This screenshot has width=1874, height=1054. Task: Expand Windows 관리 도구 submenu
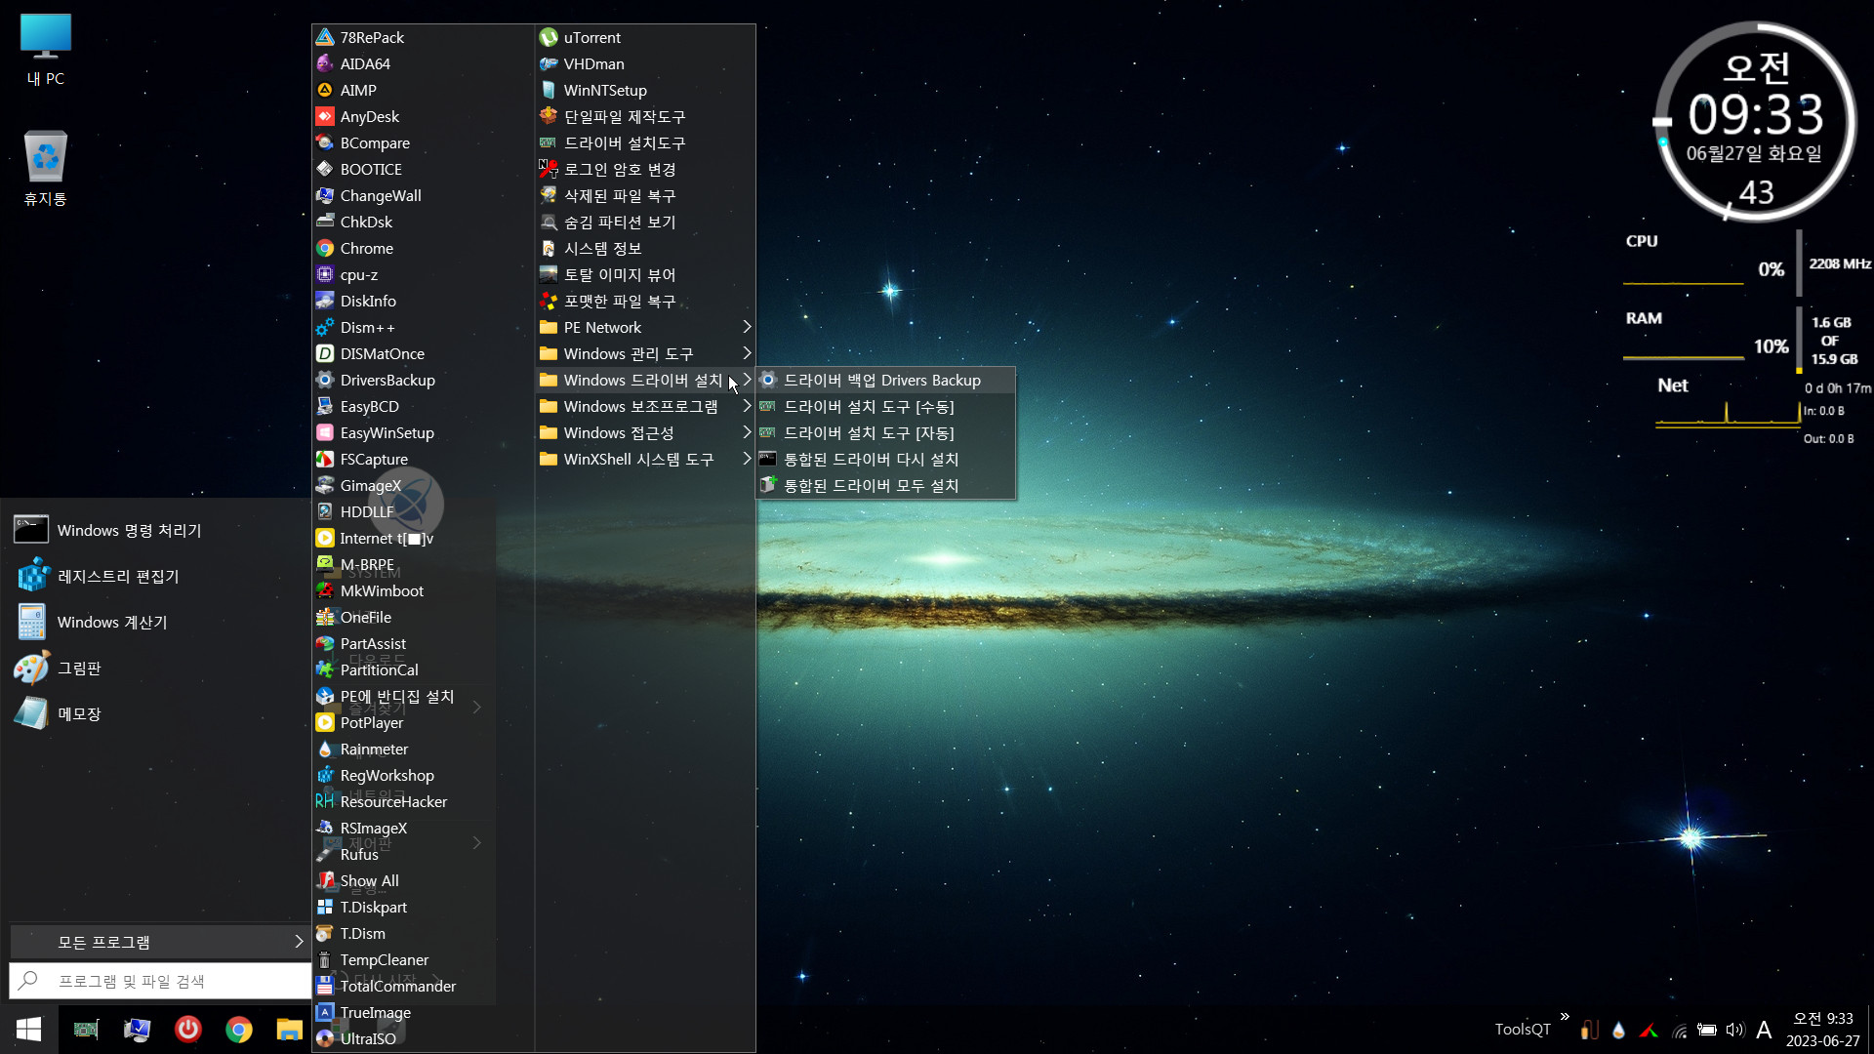pyautogui.click(x=645, y=353)
